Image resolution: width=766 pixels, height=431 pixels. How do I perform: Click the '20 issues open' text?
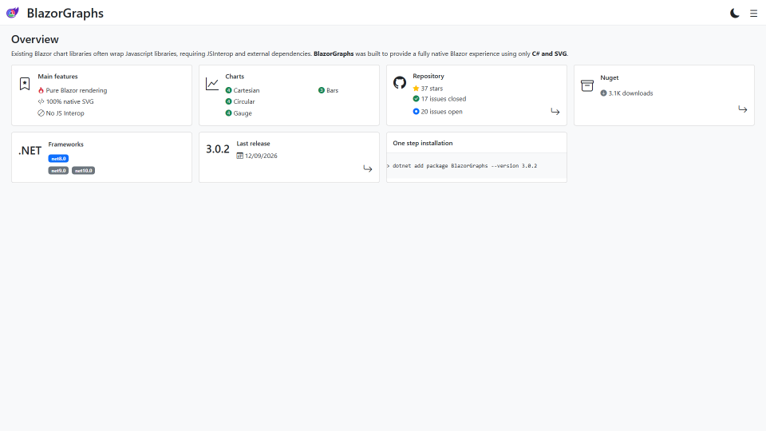[x=441, y=112]
